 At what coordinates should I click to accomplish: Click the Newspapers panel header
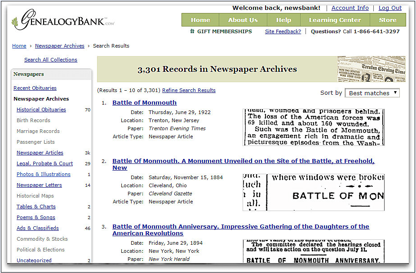52,75
